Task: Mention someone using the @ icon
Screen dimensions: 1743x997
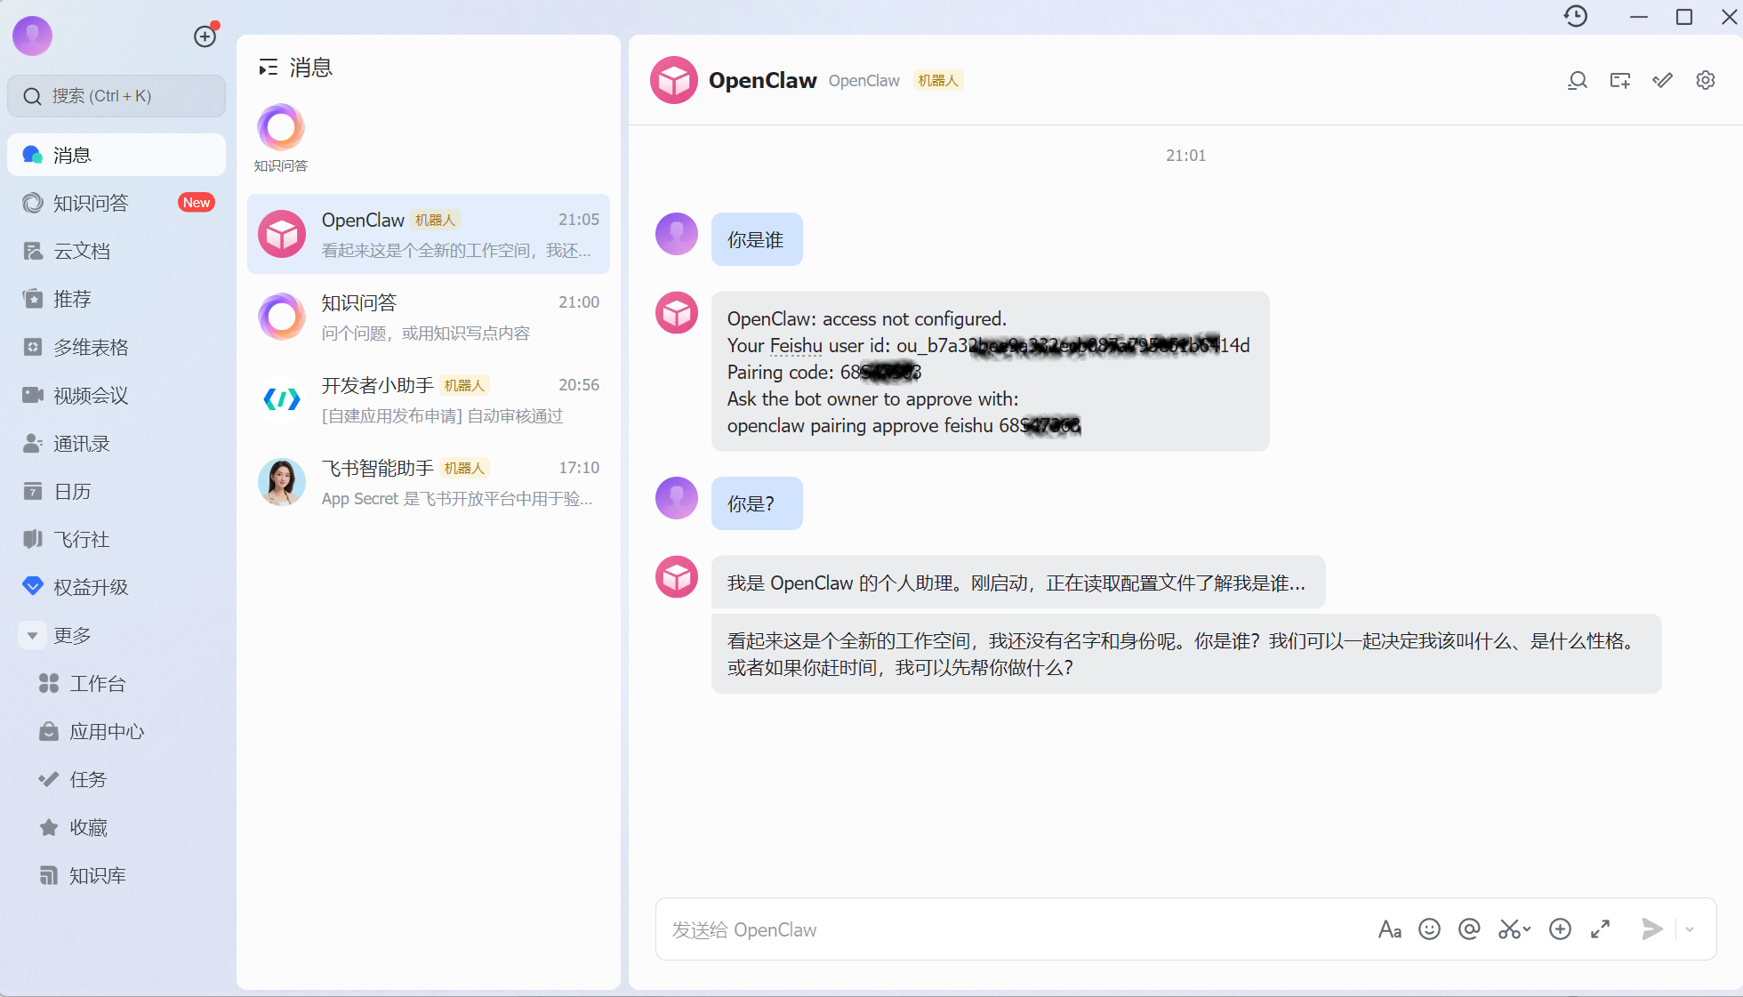Action: click(1469, 929)
